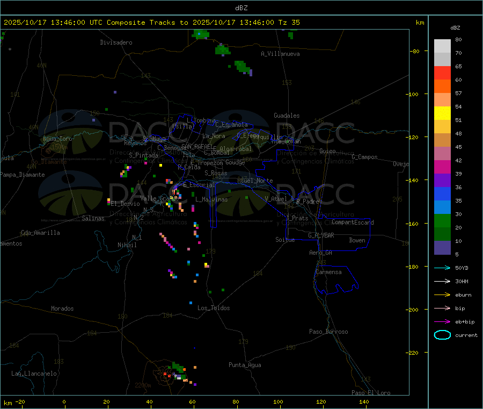Screen dimensions: 483x409
Task: Select the 'Los_Toldos' place label
Action: point(214,308)
